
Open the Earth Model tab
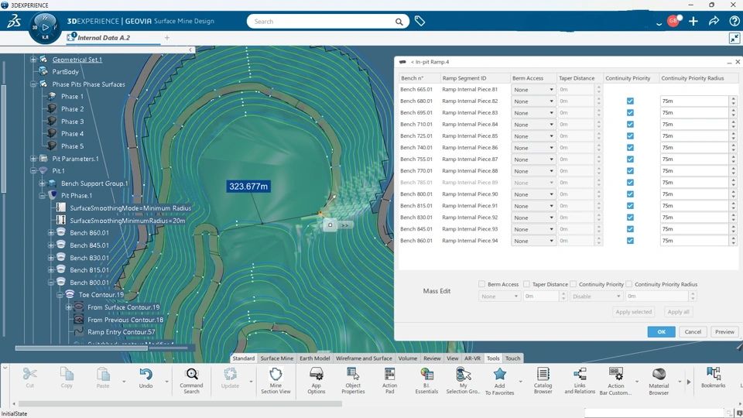pos(315,358)
